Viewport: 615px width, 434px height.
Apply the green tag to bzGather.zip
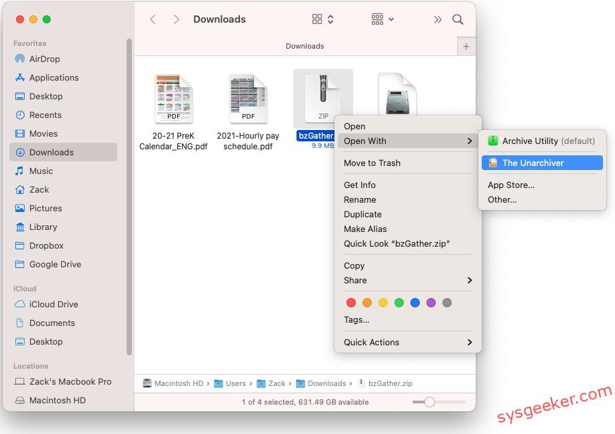point(399,302)
